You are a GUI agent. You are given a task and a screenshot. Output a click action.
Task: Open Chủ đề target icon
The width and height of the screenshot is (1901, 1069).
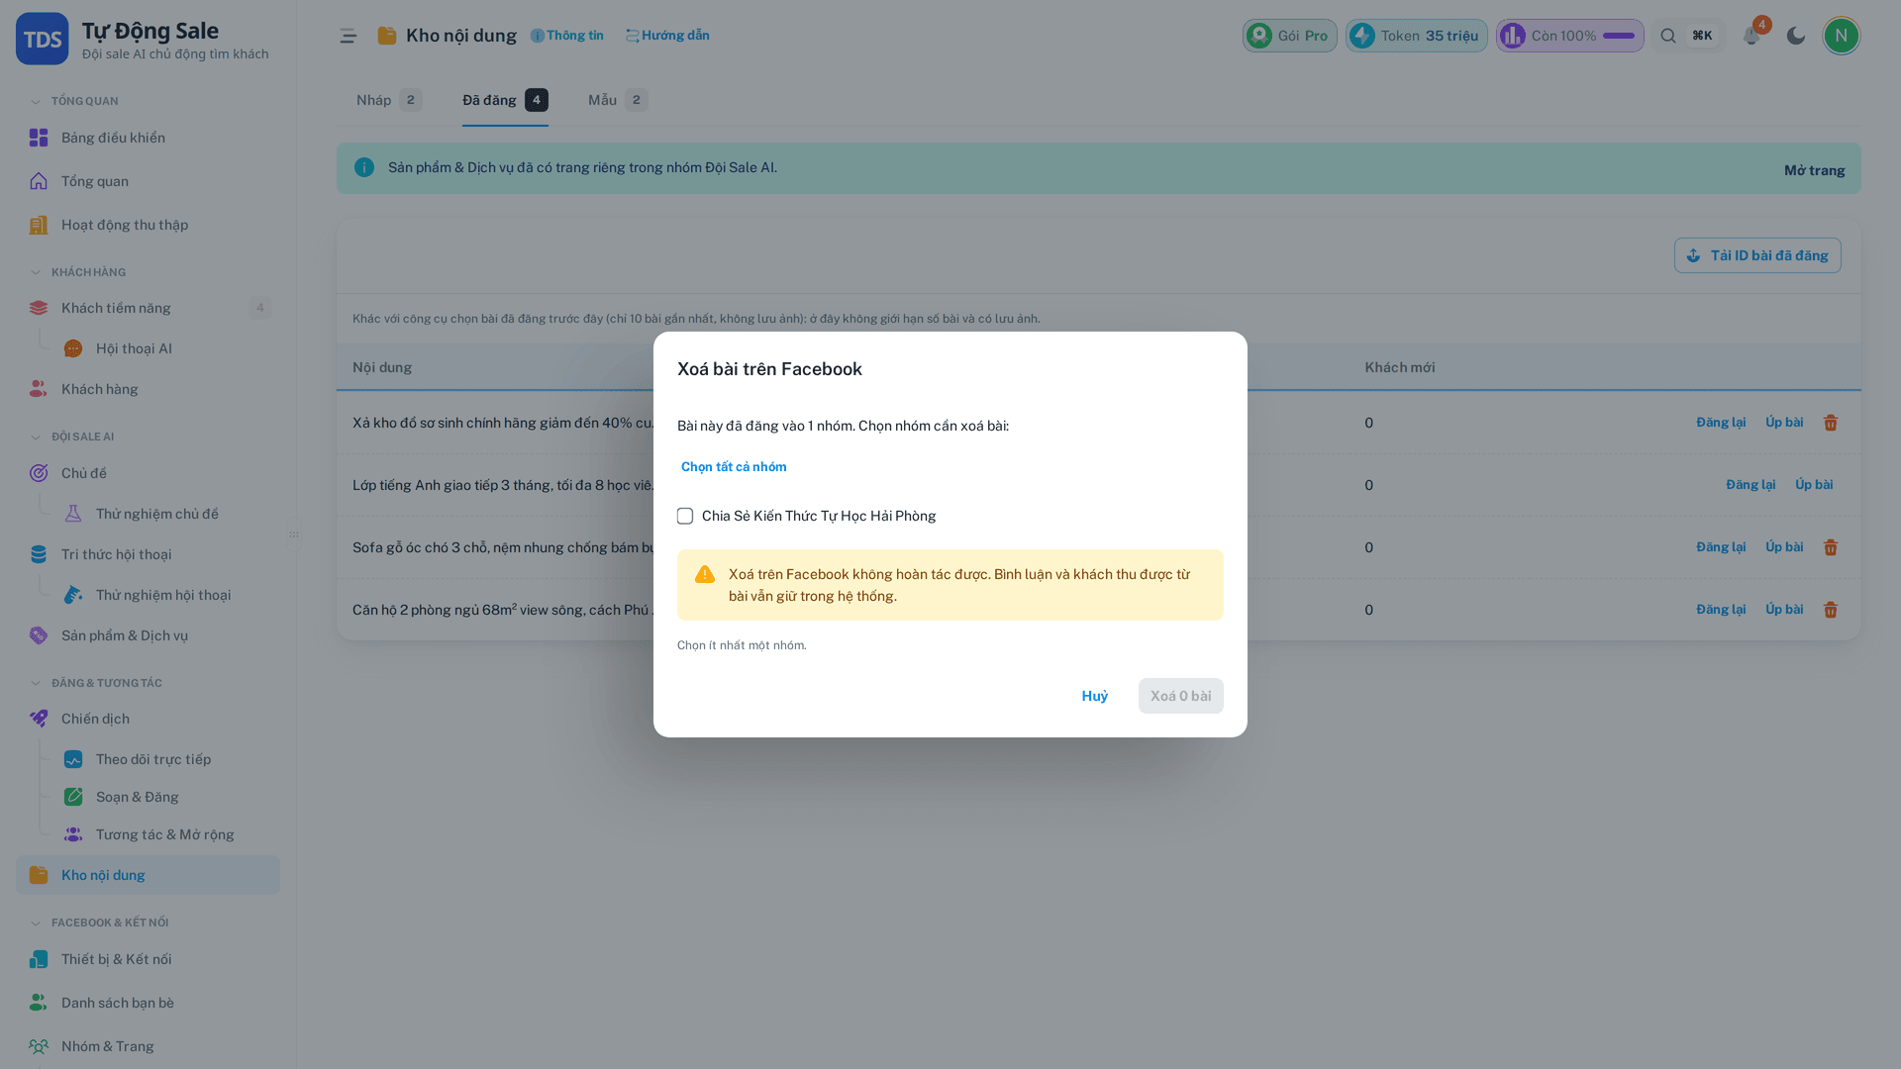click(x=39, y=473)
